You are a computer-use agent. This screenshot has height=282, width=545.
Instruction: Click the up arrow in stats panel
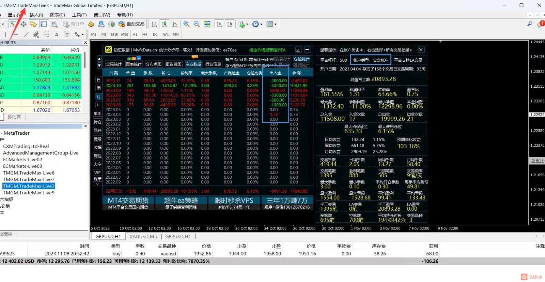tap(99, 59)
